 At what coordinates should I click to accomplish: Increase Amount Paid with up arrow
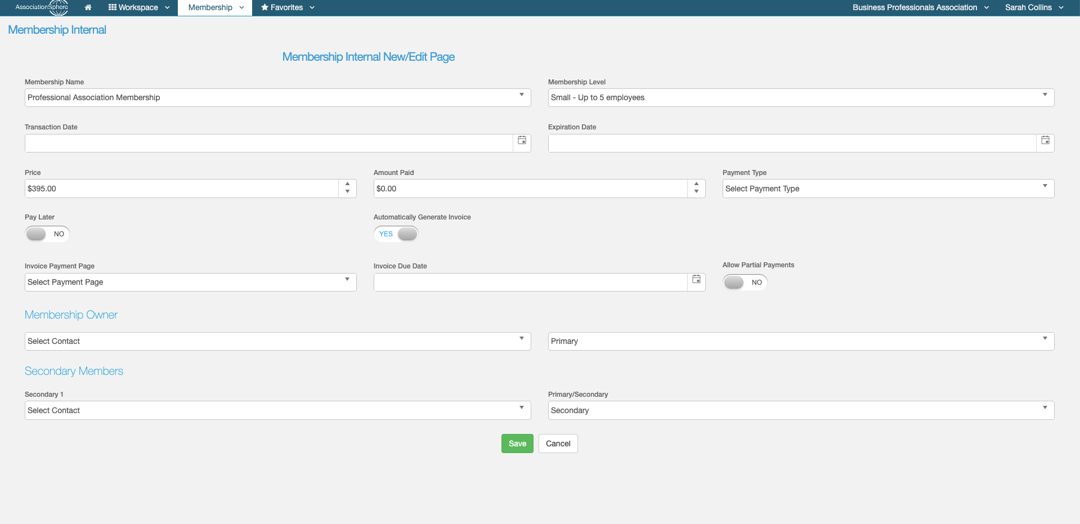point(696,184)
